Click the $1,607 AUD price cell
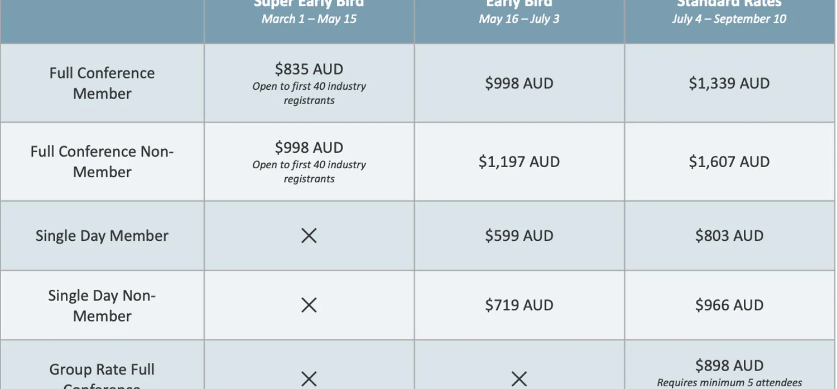Screen dimensions: 837x389 click(x=729, y=162)
